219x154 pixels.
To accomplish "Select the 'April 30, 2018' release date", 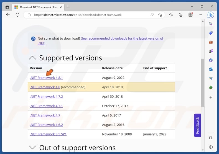I will (x=113, y=97).
